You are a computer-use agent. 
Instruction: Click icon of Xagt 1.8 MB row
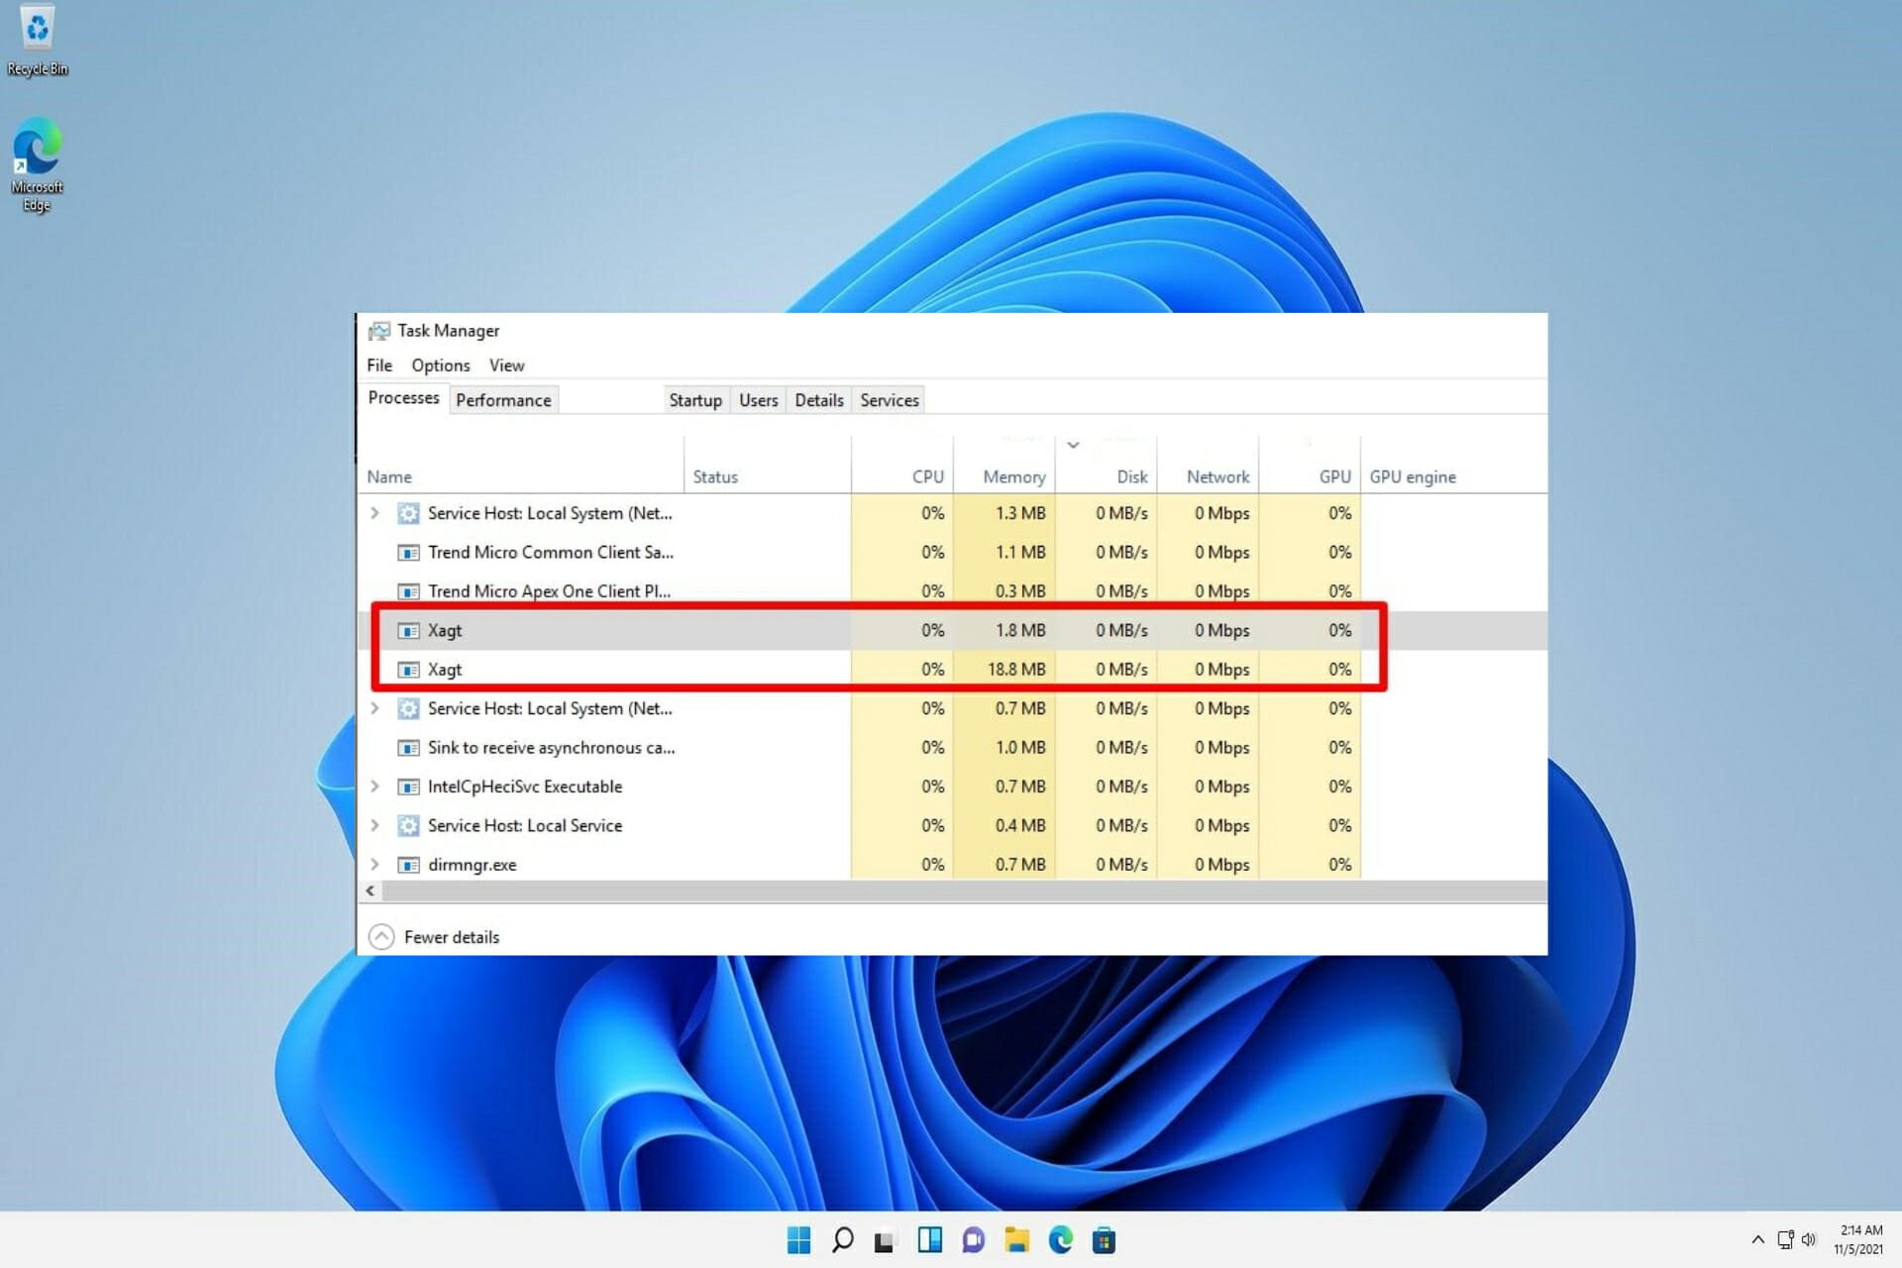click(408, 631)
